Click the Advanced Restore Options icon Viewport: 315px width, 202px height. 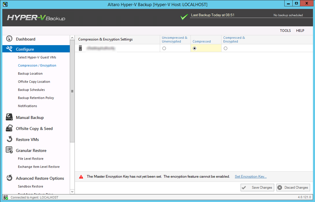click(9, 177)
